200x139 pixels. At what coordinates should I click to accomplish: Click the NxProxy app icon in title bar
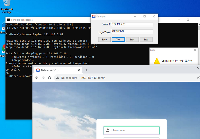pyautogui.click(x=94, y=17)
